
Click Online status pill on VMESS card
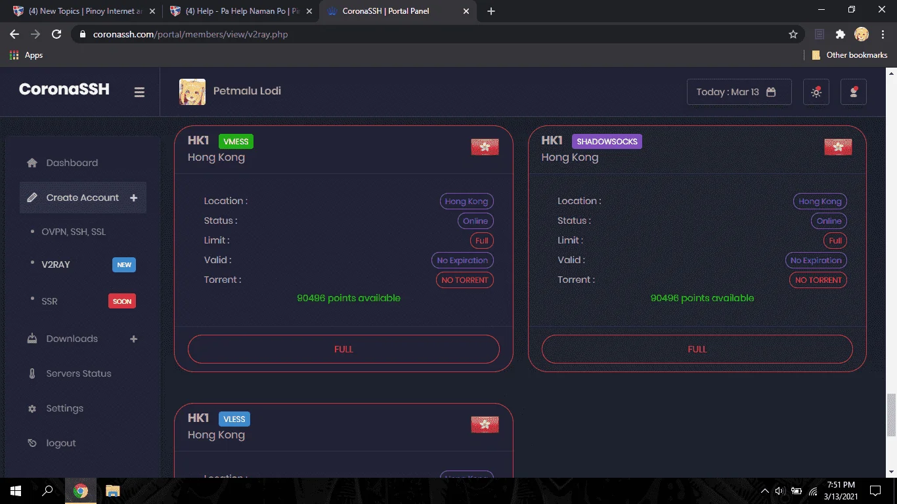click(475, 221)
